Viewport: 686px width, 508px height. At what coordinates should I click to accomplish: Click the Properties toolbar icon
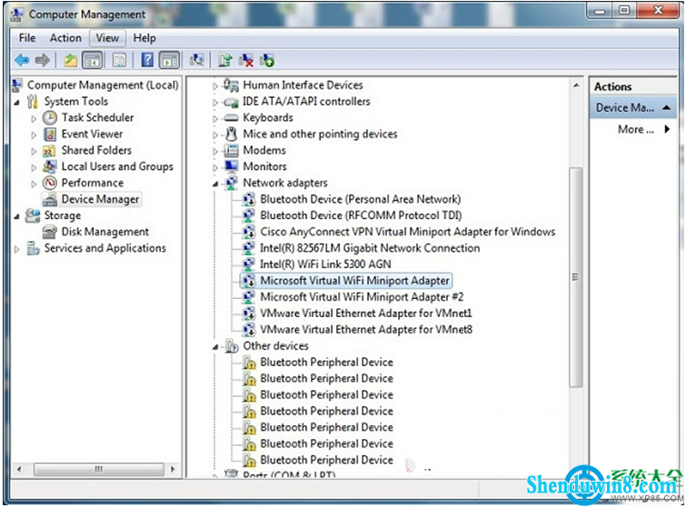[x=119, y=60]
